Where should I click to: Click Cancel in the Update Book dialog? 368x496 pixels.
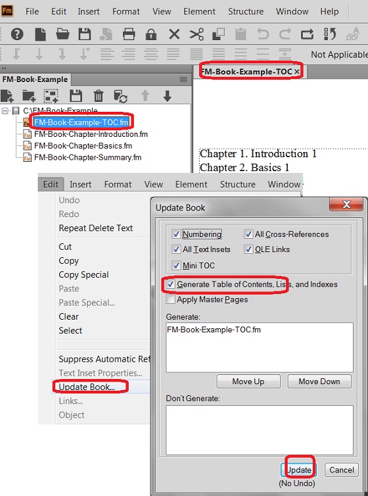click(x=342, y=470)
